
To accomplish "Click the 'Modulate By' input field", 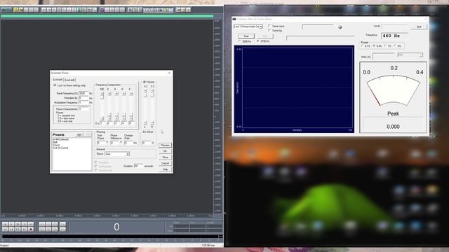I will (x=83, y=98).
